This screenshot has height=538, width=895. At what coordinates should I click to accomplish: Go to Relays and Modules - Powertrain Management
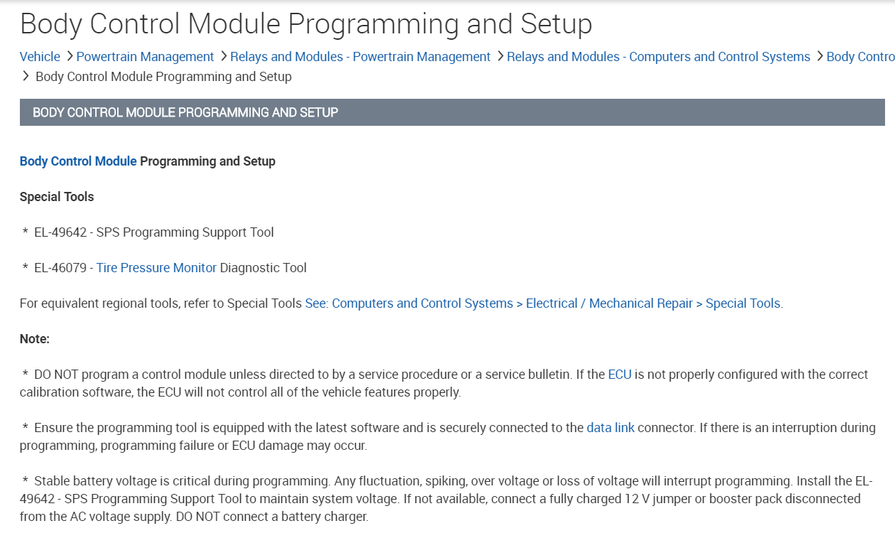(360, 57)
